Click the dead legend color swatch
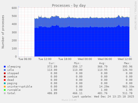 click(5, 80)
